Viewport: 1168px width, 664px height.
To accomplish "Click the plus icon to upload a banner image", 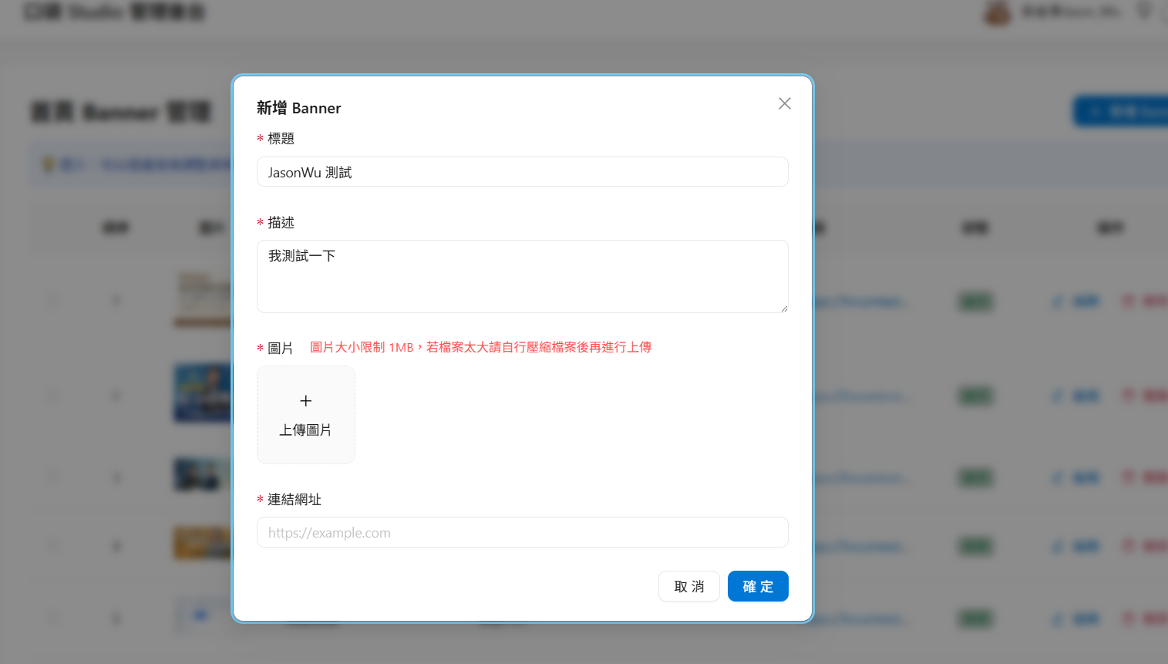I will click(305, 401).
